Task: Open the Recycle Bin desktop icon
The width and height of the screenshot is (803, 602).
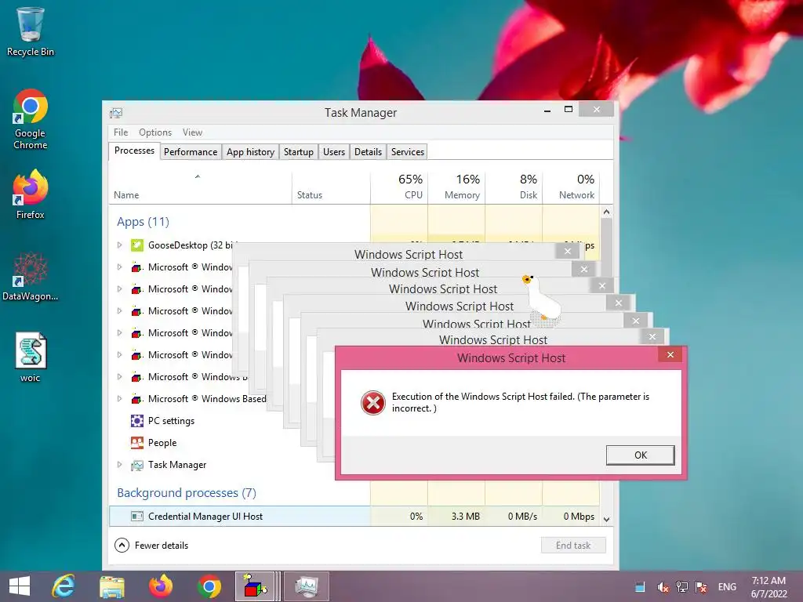Action: pyautogui.click(x=31, y=31)
